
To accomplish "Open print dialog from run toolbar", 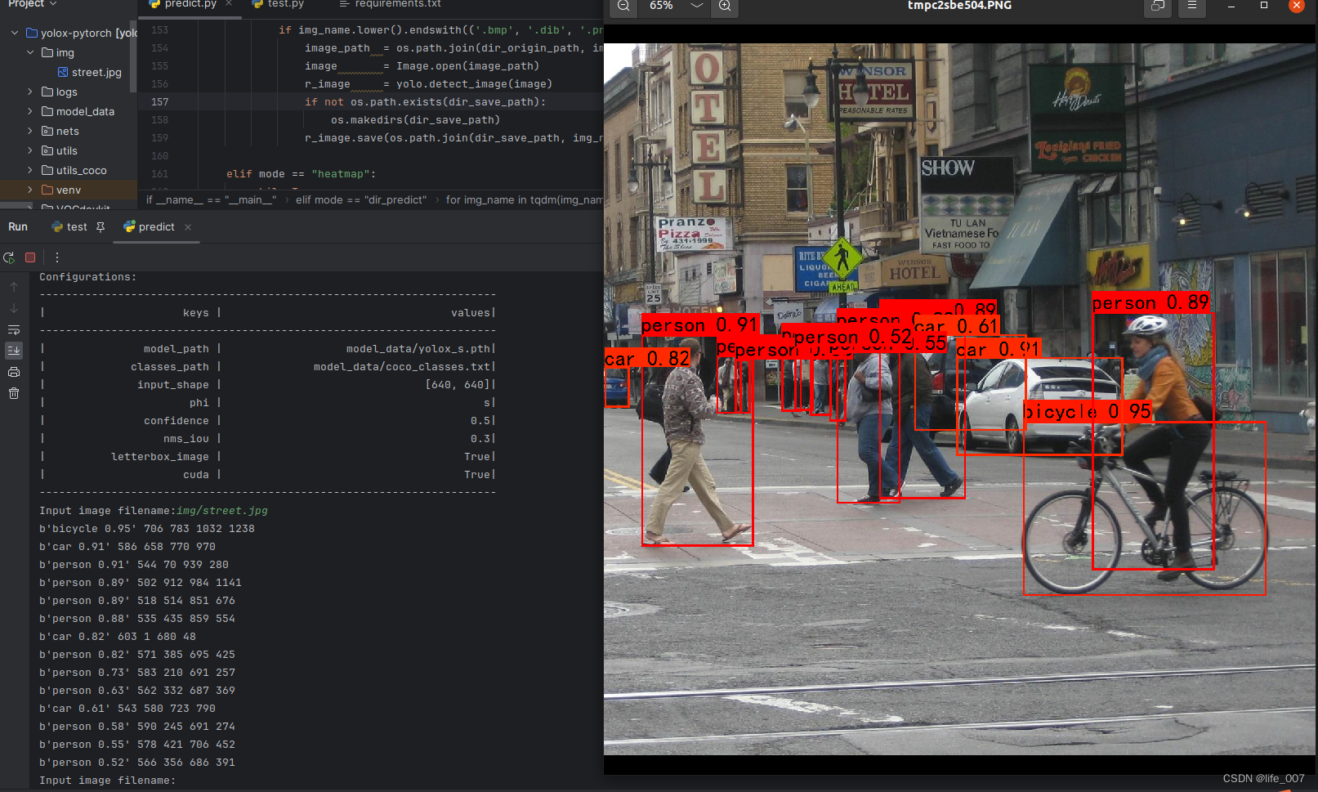I will (x=13, y=371).
